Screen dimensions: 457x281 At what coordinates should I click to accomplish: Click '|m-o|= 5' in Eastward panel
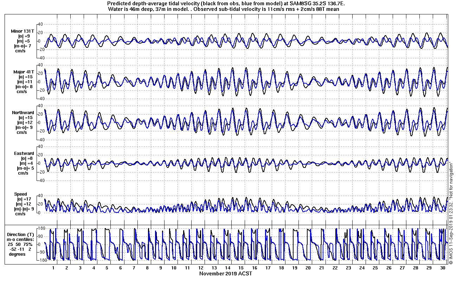pyautogui.click(x=25, y=168)
